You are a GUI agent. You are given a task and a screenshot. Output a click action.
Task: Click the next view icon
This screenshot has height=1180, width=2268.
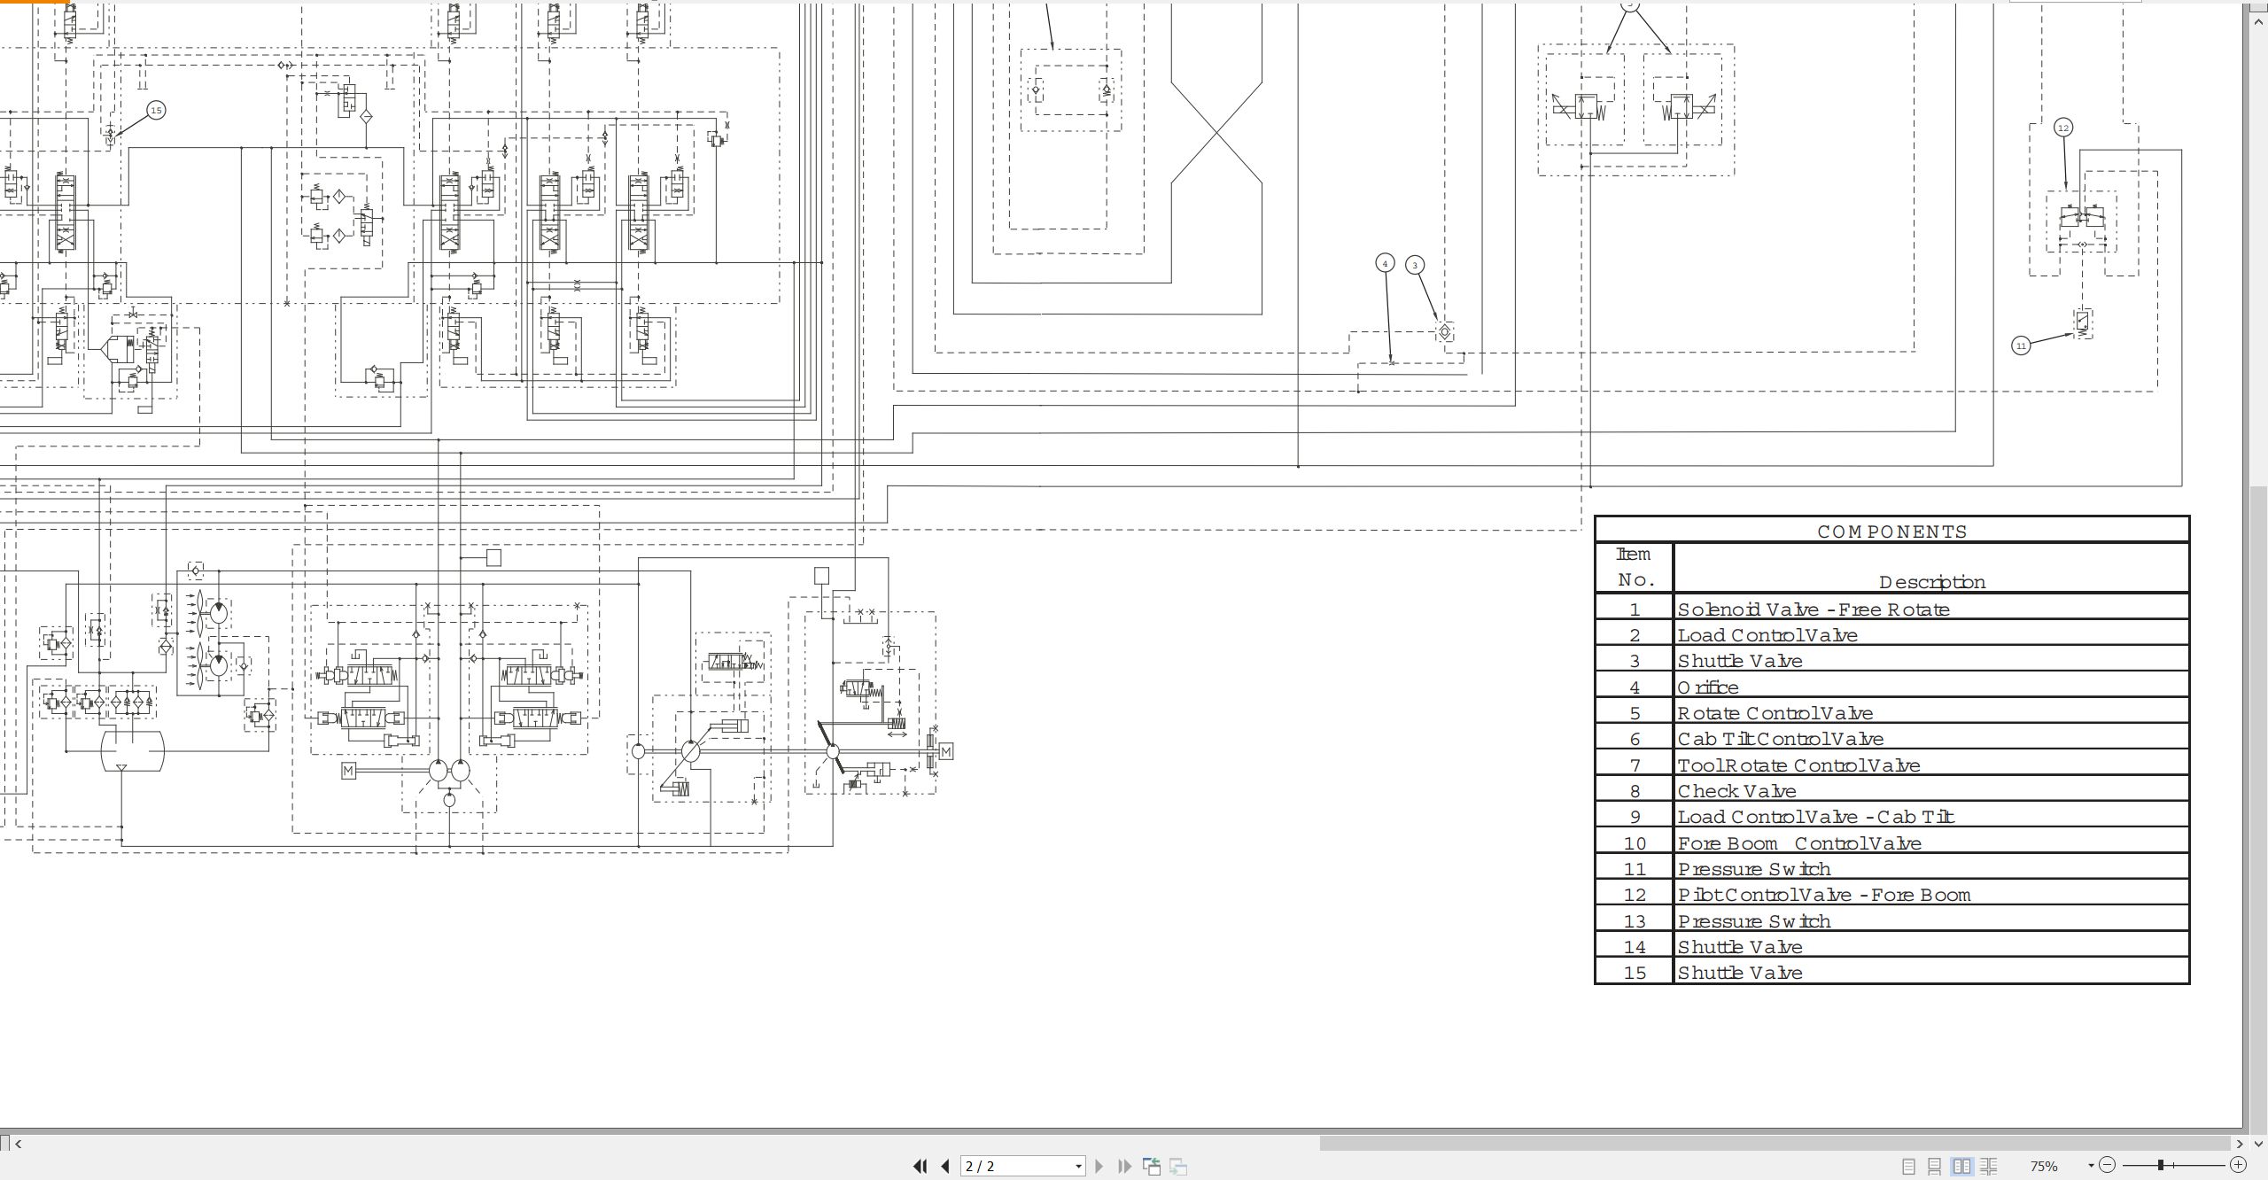[x=1178, y=1167]
